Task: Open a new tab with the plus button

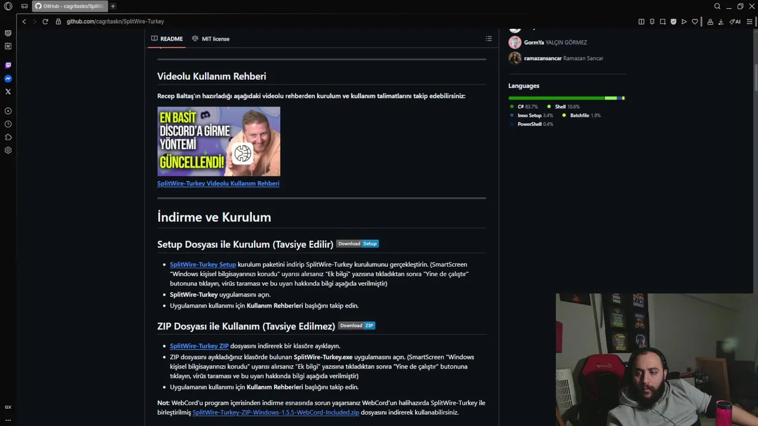Action: pos(113,7)
